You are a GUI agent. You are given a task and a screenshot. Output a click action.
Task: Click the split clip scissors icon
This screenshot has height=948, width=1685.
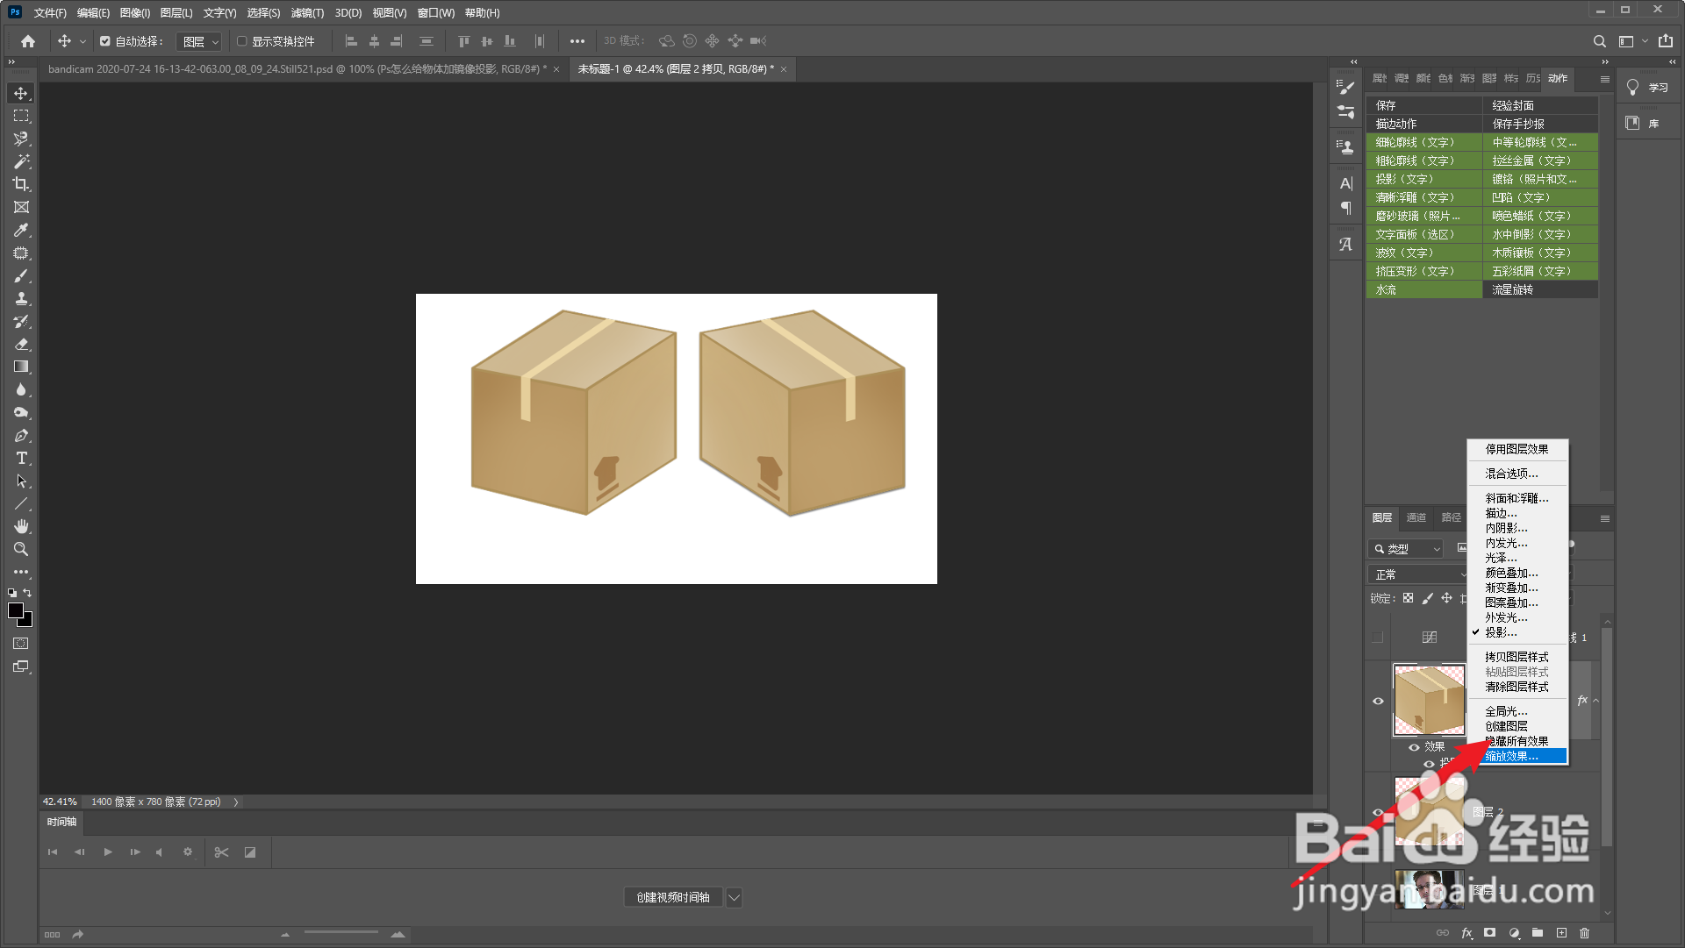click(x=221, y=852)
